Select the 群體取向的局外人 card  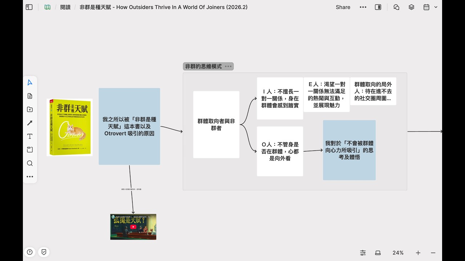(x=373, y=91)
